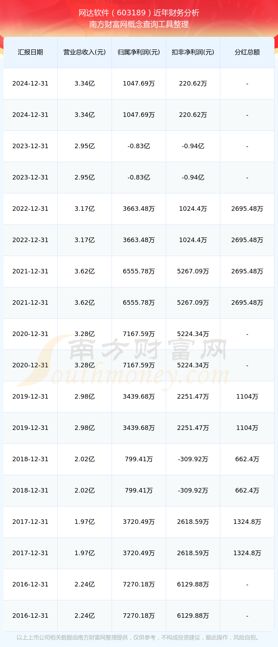This screenshot has width=278, height=647.
Task: Click the footer disclaimer text
Action: click(138, 638)
